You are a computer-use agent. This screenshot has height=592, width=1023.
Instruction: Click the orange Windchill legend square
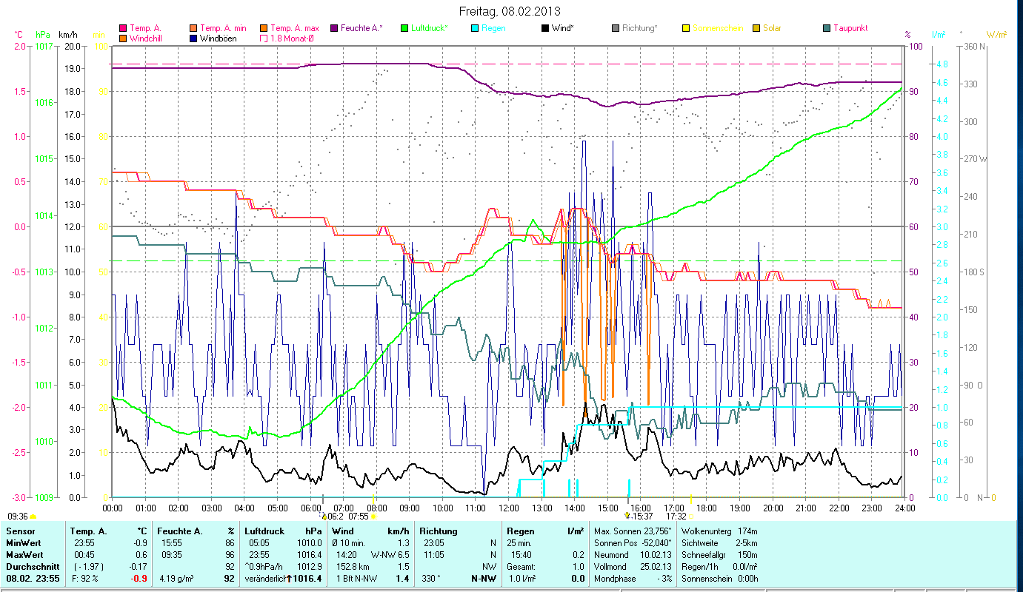123,38
